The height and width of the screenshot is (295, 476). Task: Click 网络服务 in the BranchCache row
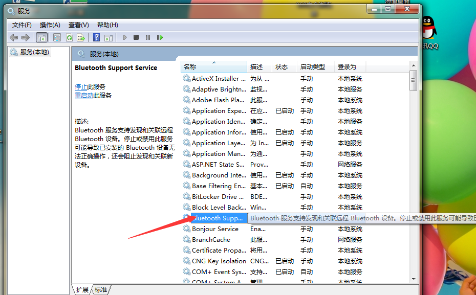point(350,240)
